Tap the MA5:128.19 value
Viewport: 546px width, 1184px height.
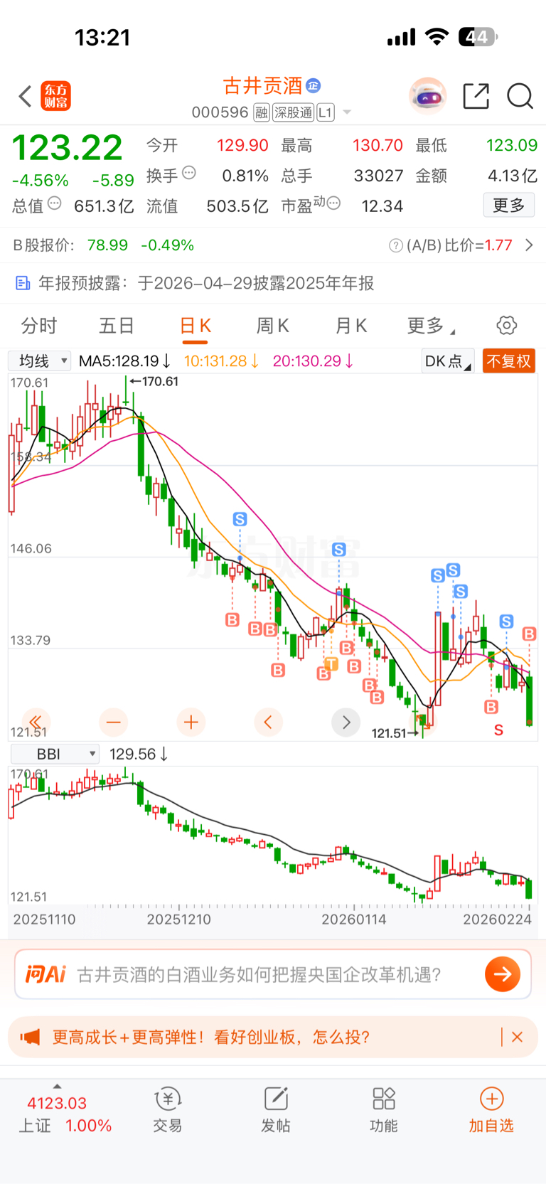[x=125, y=361]
